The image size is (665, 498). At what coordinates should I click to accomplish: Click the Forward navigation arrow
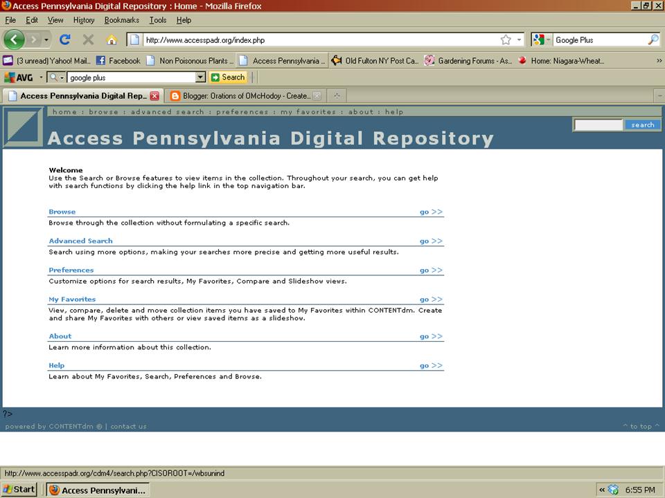[33, 40]
